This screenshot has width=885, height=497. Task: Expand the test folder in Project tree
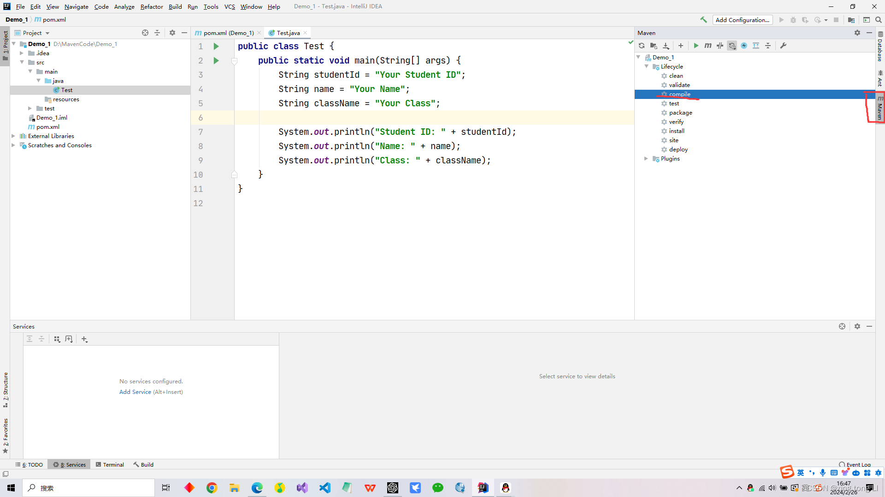click(x=30, y=108)
